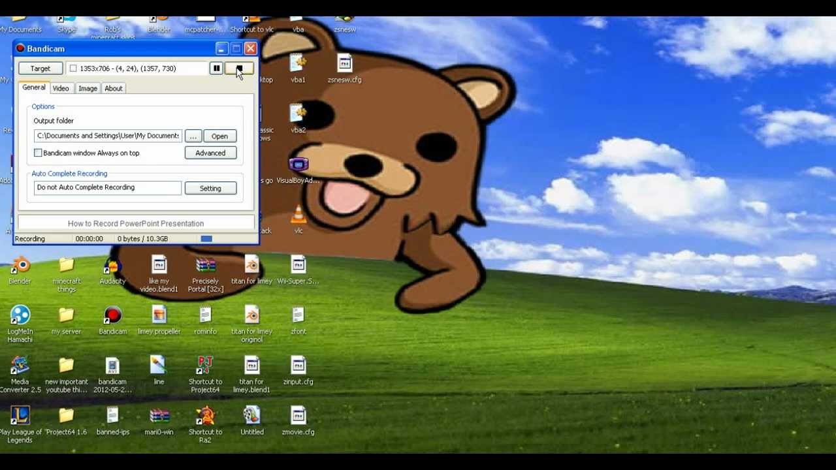
Task: Click the Do not Auto Complete Recording field
Action: (x=108, y=187)
